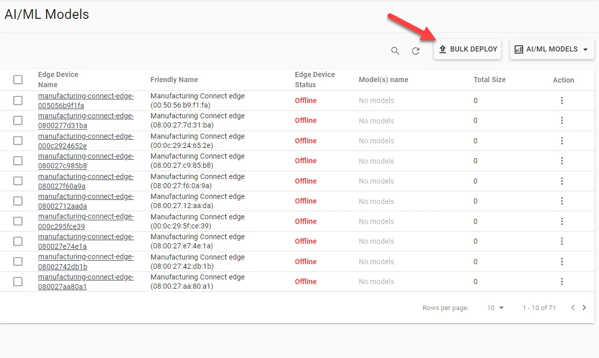Check the row for edge-080027c985b8
Screen dimensions: 599x358
coord(18,161)
